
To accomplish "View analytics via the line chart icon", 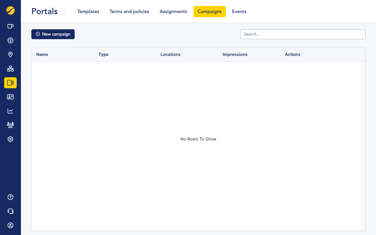I will click(x=10, y=111).
